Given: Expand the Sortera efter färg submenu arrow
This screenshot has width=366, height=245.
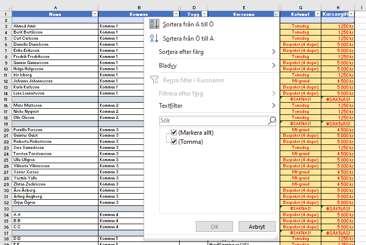Looking at the screenshot, I should 274,52.
